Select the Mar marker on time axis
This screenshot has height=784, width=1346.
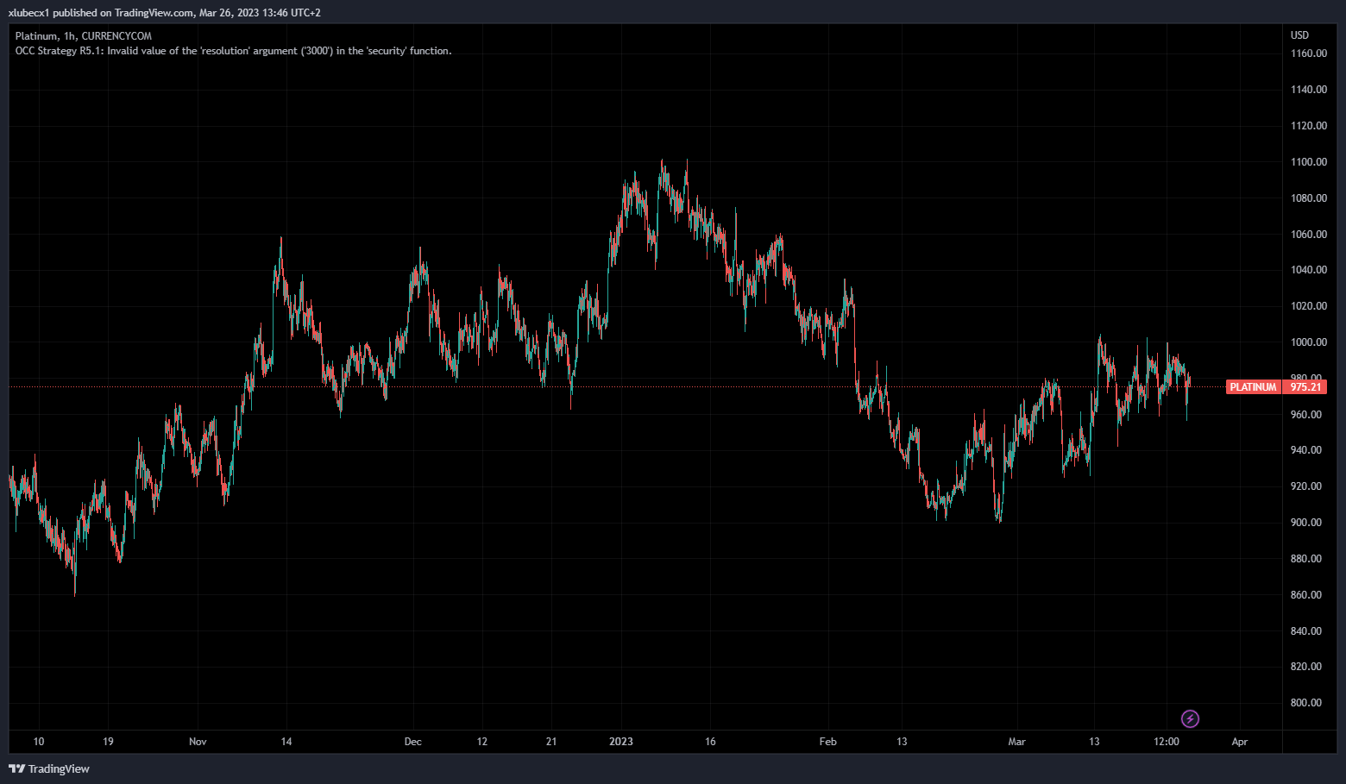click(x=1017, y=742)
